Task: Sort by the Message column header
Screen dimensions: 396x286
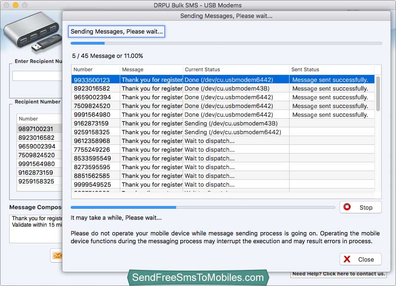Action: [151, 69]
